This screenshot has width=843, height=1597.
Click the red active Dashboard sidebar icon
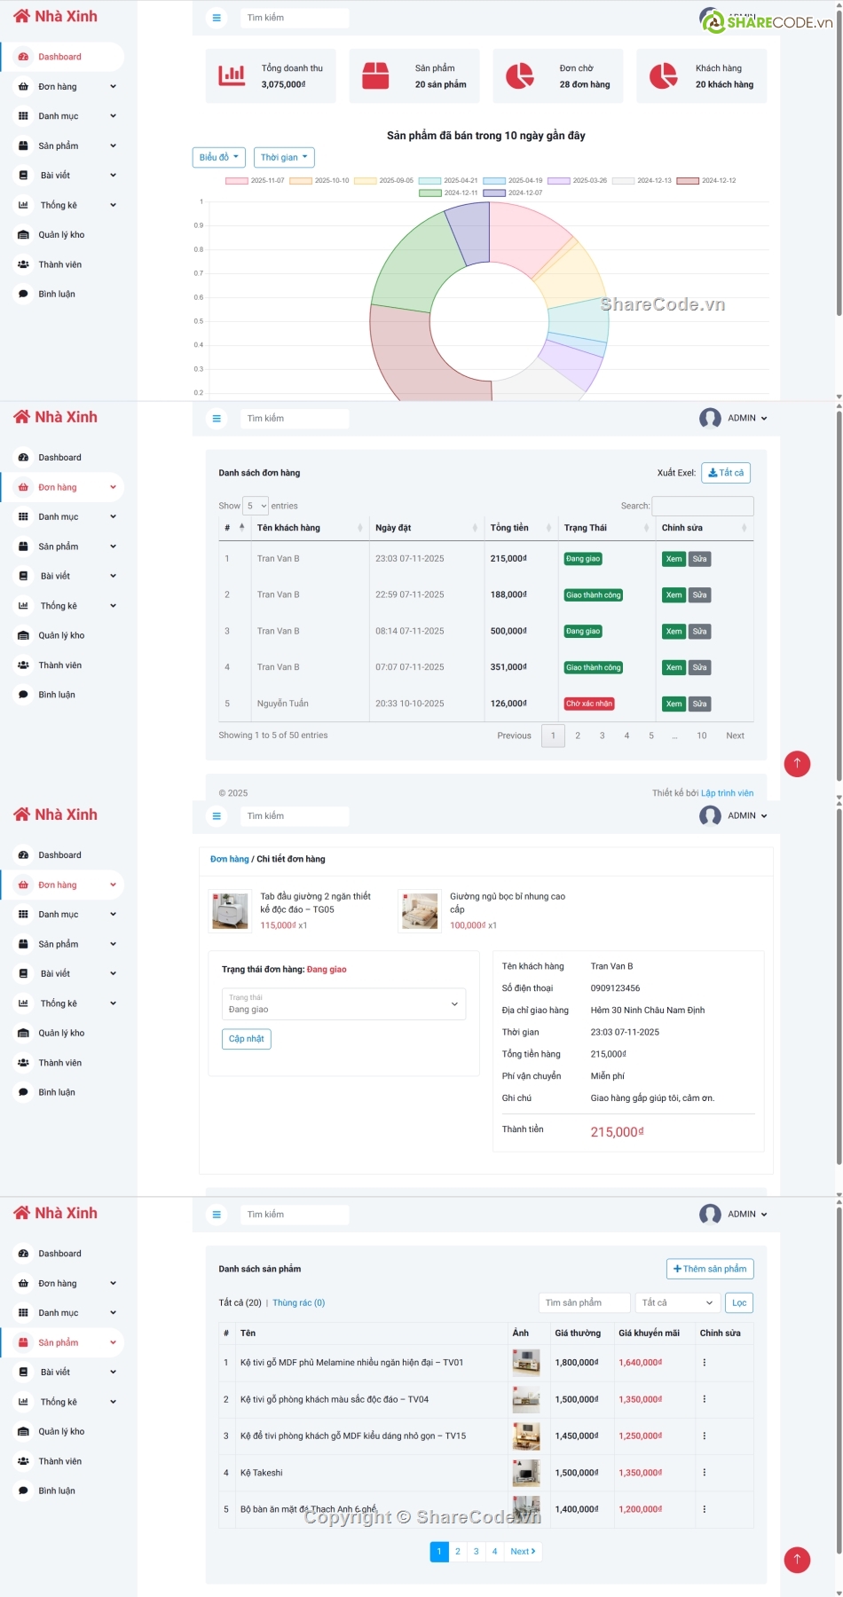point(23,57)
